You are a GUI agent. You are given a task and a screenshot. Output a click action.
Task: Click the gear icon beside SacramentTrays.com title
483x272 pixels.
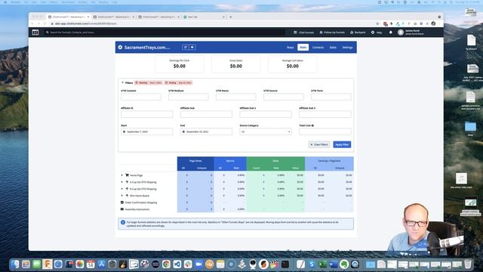[120, 47]
